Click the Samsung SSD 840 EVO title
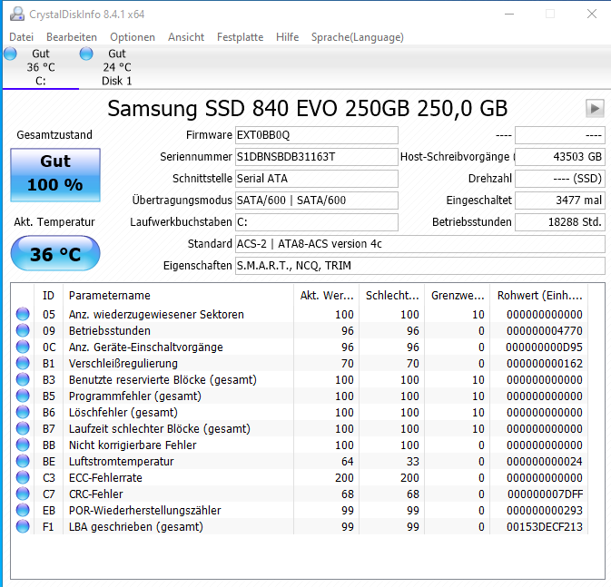 pyautogui.click(x=308, y=108)
